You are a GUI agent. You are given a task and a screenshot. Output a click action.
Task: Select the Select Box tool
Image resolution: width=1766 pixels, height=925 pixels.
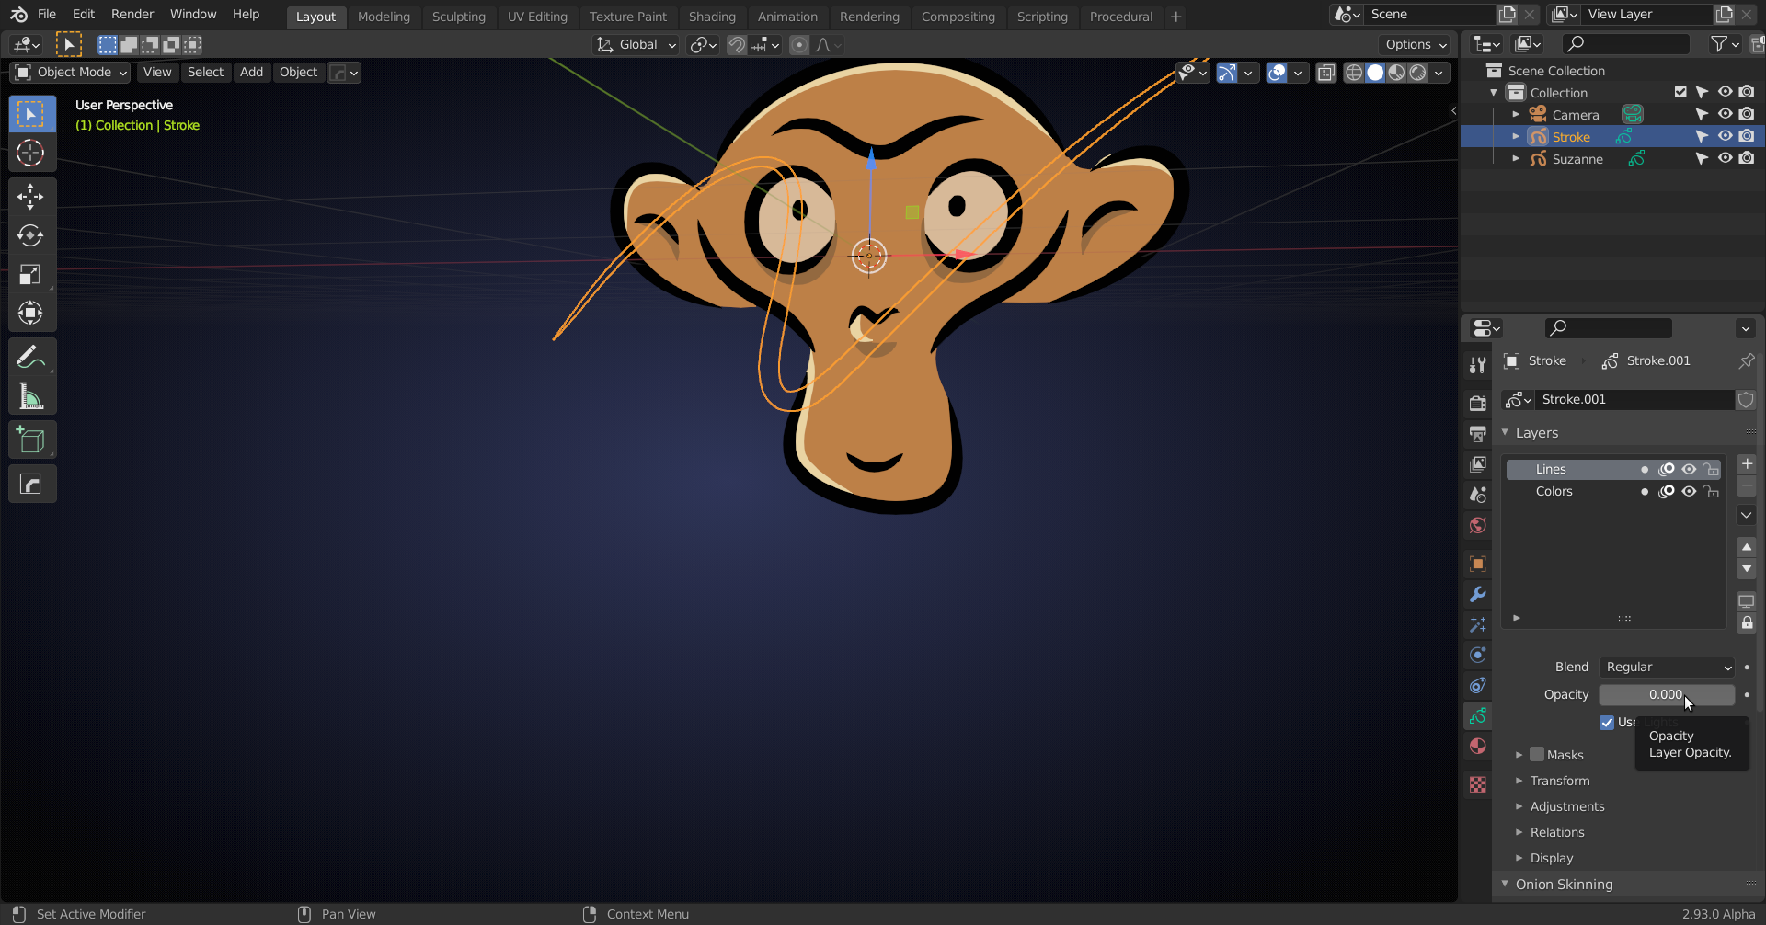(31, 114)
